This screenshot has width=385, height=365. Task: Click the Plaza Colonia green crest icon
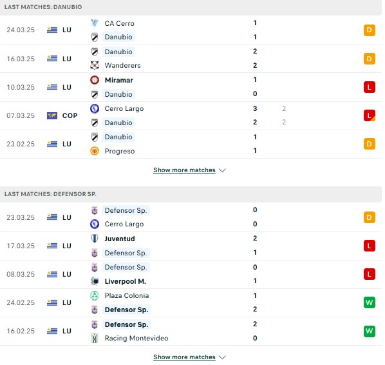point(95,295)
